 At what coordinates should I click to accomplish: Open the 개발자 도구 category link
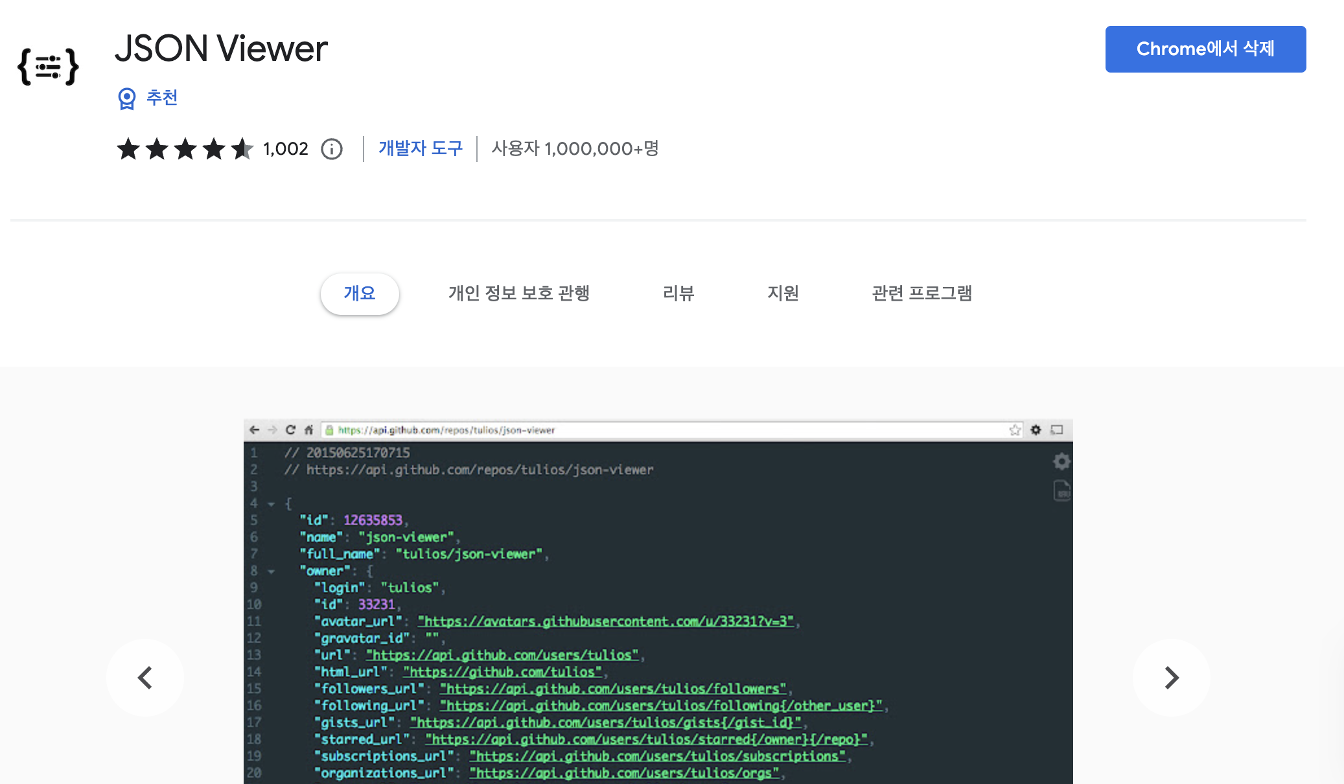point(421,148)
